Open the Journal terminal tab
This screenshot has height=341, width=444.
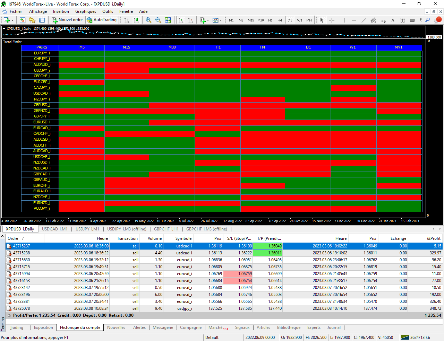point(334,327)
